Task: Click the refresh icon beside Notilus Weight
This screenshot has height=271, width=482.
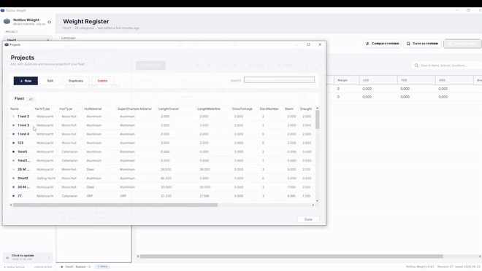Action: [x=49, y=22]
